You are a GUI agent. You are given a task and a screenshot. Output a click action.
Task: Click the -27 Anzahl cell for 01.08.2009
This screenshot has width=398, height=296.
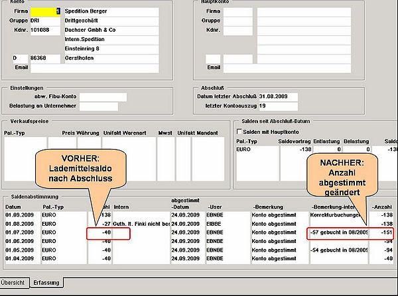[x=99, y=224]
